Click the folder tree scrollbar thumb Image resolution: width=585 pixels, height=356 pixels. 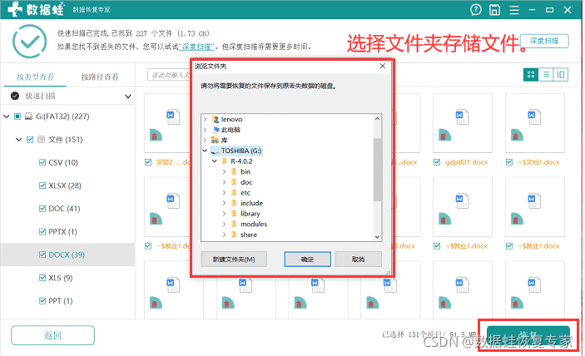coord(377,170)
